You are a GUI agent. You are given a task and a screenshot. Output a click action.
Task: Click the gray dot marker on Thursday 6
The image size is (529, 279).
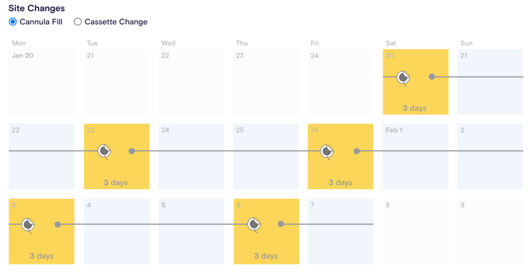281,224
